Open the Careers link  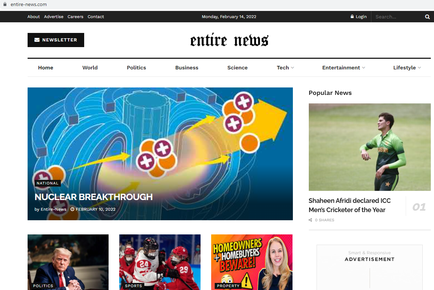pos(75,17)
